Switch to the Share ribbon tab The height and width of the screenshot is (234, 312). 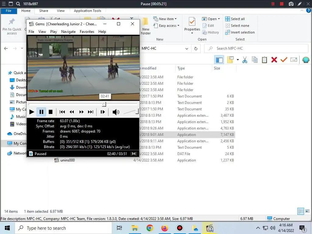(44, 11)
